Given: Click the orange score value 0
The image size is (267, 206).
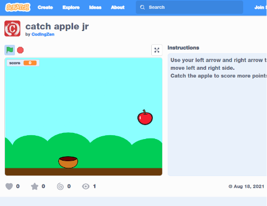Looking at the screenshot, I should [x=30, y=63].
